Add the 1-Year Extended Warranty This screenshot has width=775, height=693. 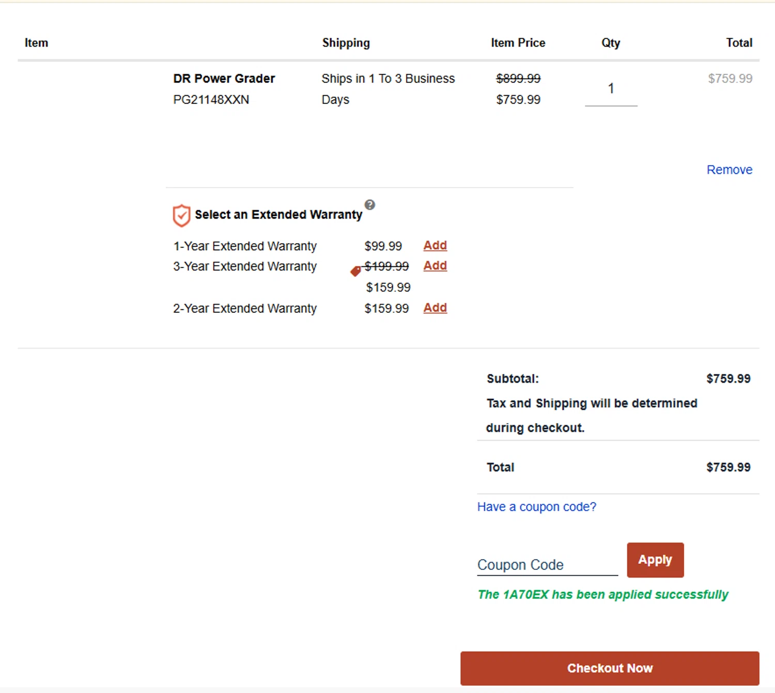[x=435, y=246]
